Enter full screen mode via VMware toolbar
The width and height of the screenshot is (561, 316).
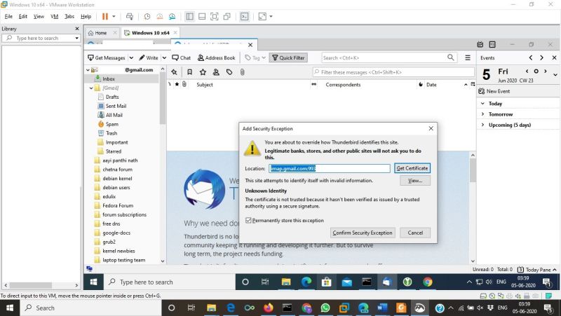(x=215, y=16)
